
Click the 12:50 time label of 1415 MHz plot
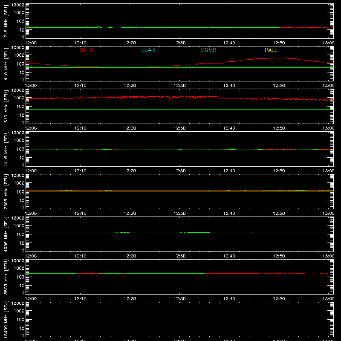tap(279, 171)
